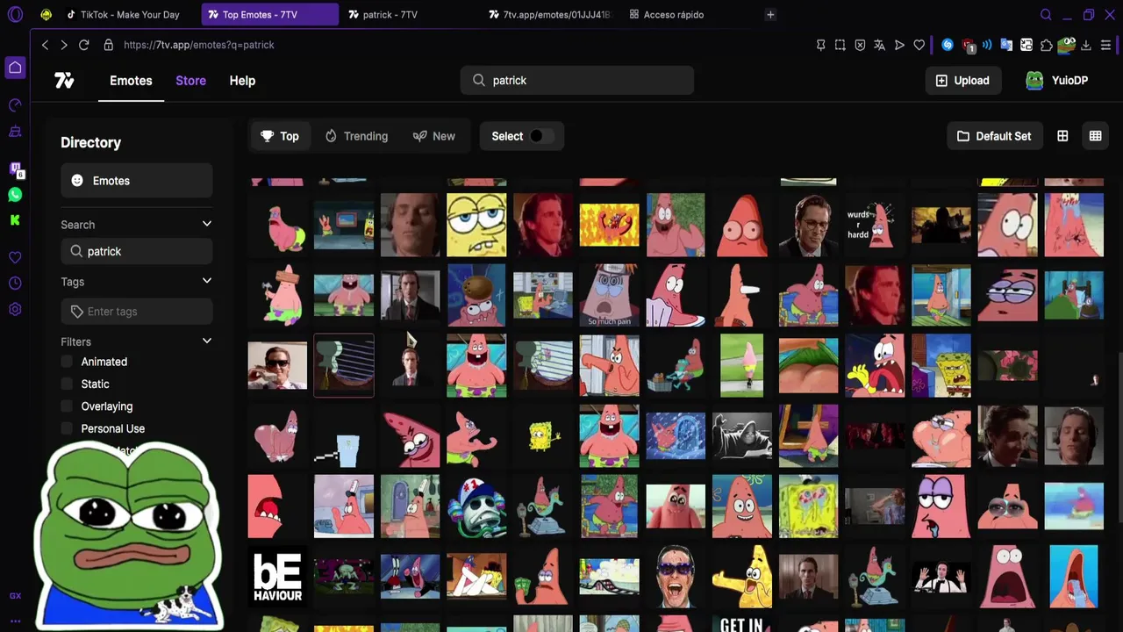Open the extensions puzzle piece icon

(x=1046, y=45)
